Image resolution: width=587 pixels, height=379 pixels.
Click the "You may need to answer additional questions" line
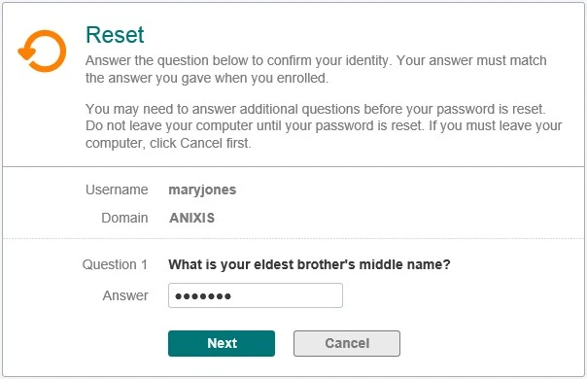316,109
